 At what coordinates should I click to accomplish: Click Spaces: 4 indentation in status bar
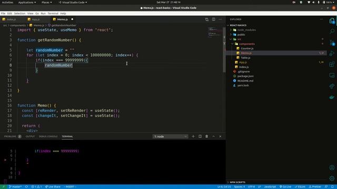coord(239,187)
